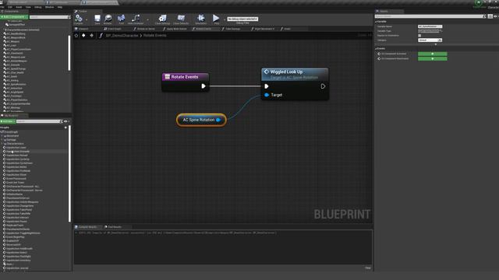Toggle My Blueprint view options eye icon
Screen dimensions: 499x280
(x=65, y=121)
